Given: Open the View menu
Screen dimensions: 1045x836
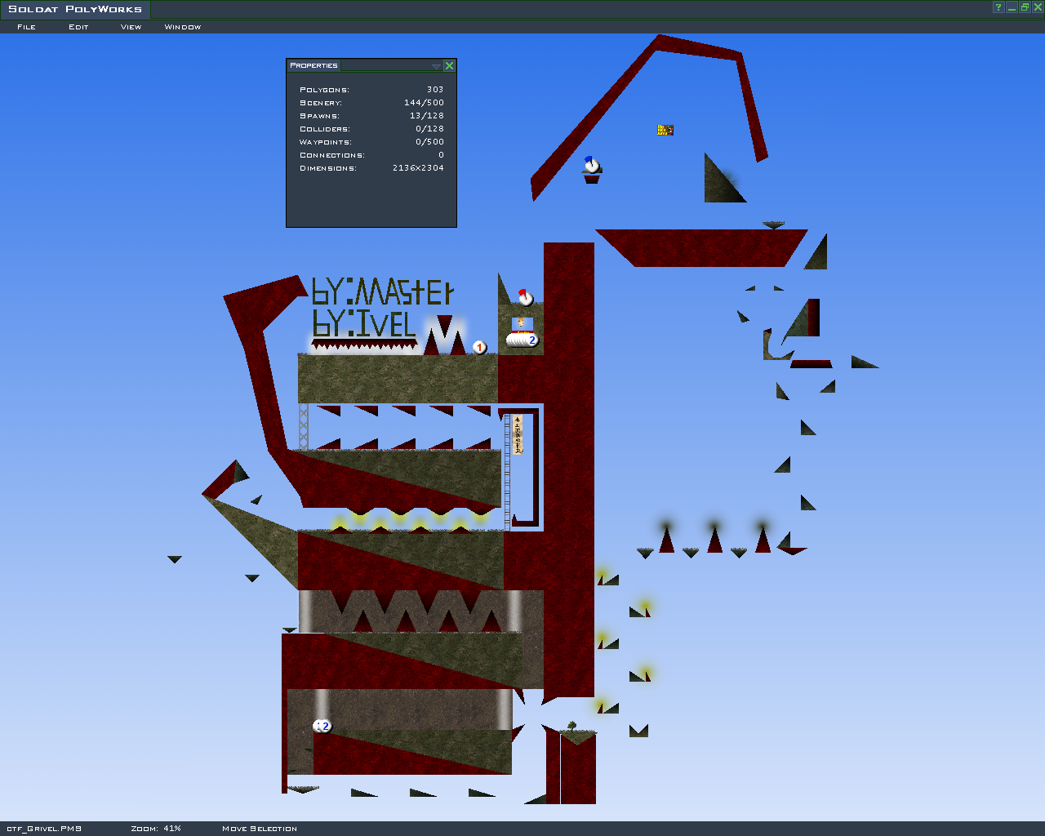Looking at the screenshot, I should [x=131, y=27].
